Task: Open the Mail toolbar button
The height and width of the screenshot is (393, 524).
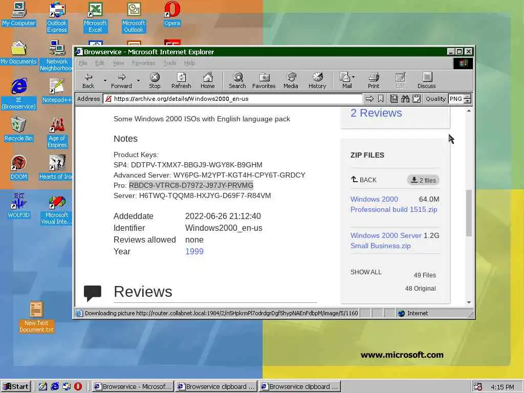Action: click(347, 80)
